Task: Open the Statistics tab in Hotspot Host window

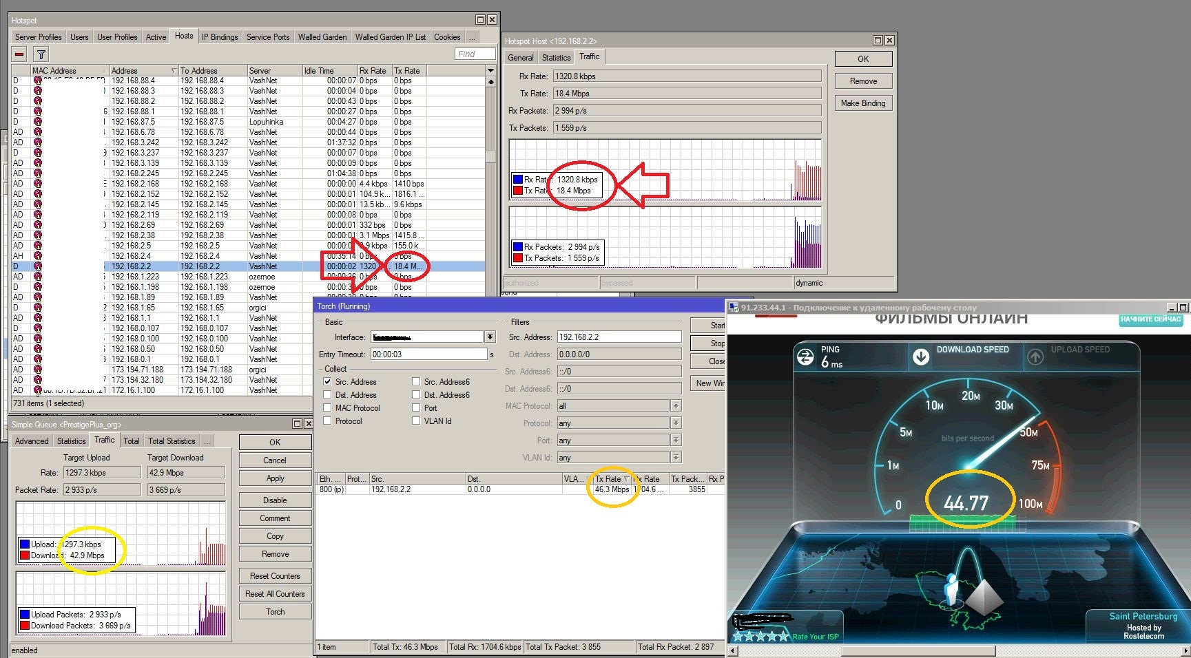Action: (x=556, y=58)
